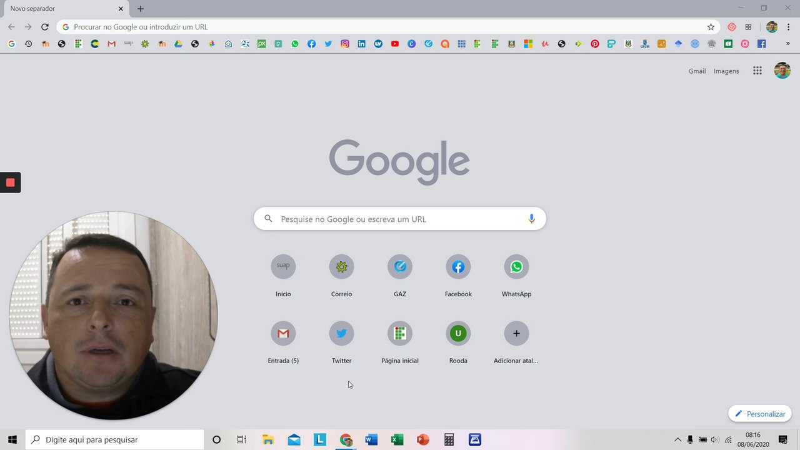Open the Google Drive bookmark
This screenshot has height=450, width=800.
coord(178,44)
